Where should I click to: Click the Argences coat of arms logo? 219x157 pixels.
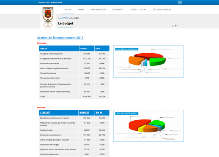(x=48, y=14)
